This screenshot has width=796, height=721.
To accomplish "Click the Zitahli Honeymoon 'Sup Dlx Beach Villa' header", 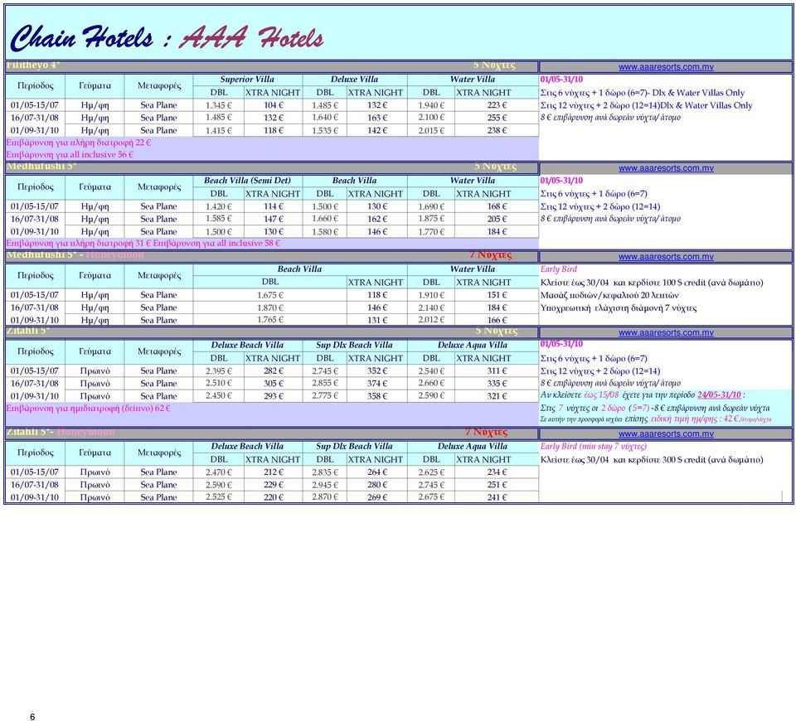I will (x=354, y=447).
